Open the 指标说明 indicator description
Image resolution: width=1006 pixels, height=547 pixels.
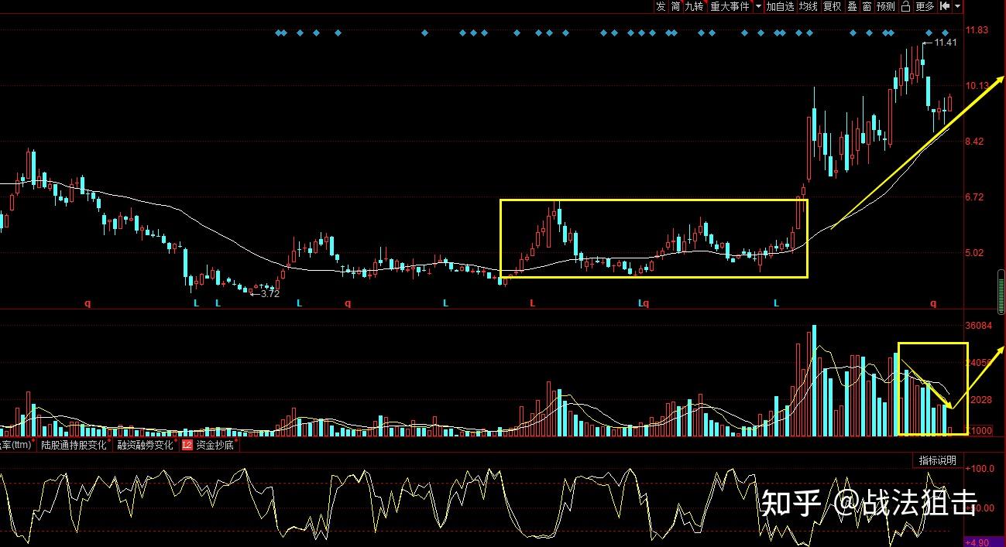click(938, 460)
